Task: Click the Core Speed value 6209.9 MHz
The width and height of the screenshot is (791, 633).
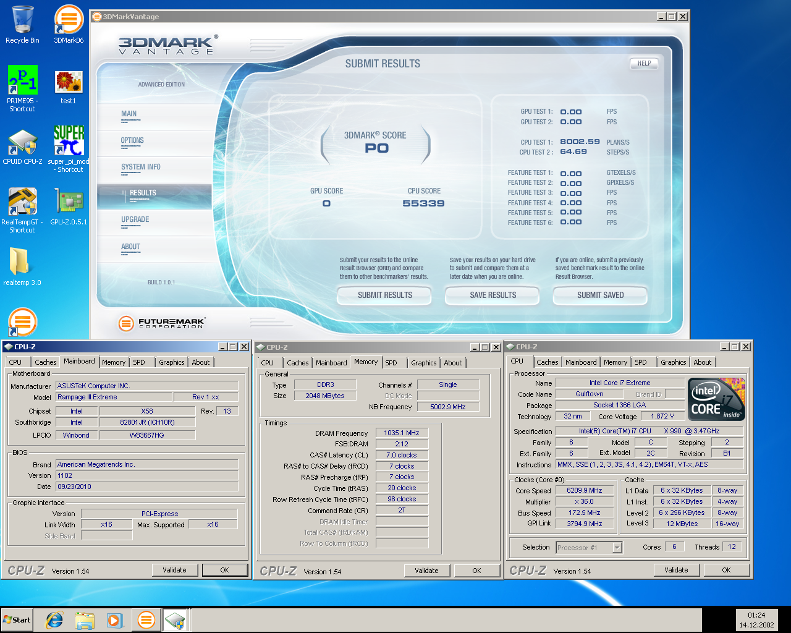Action: [584, 490]
